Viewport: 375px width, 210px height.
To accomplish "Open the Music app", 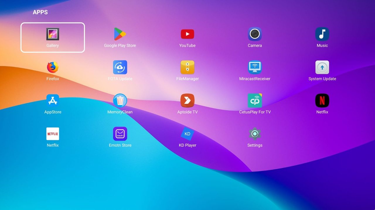I will (x=322, y=34).
